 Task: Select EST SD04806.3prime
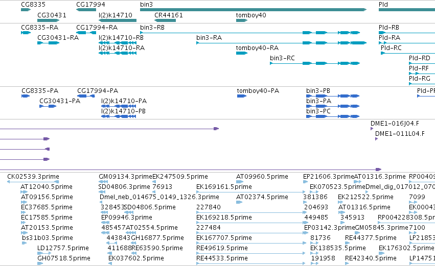click(124, 187)
